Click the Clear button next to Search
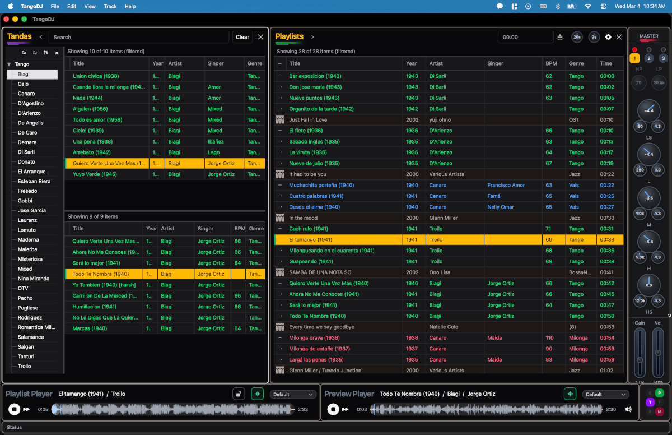Viewport: 672px width, 435px height. click(x=242, y=37)
